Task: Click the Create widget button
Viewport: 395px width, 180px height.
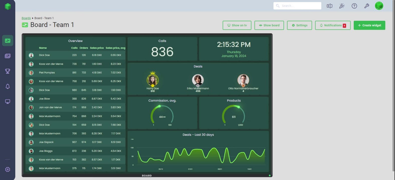Action: click(369, 25)
